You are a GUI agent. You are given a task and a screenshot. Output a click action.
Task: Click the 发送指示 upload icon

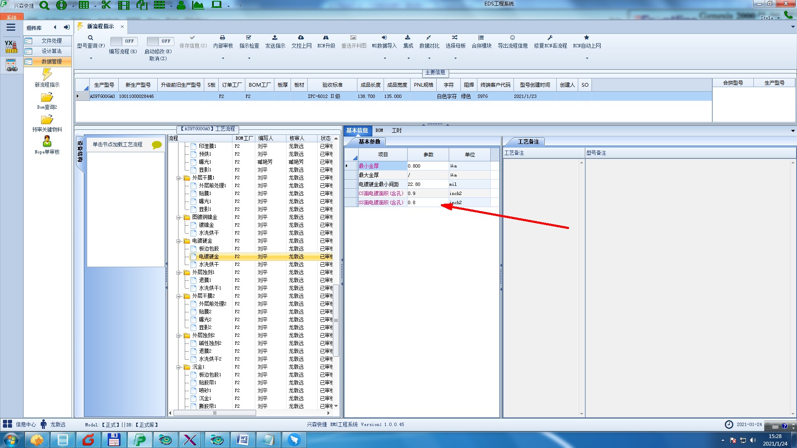275,38
